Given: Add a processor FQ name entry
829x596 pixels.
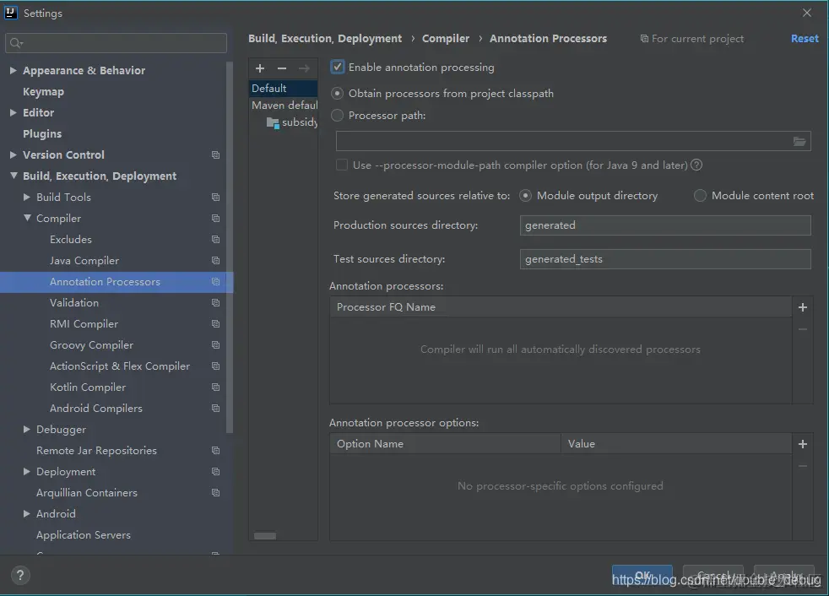Looking at the screenshot, I should 803,307.
